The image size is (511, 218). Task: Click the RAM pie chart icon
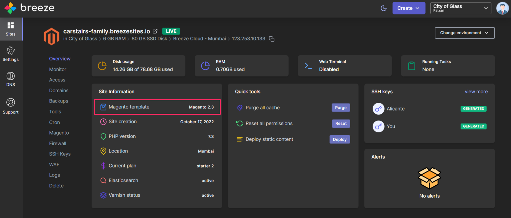coord(206,66)
